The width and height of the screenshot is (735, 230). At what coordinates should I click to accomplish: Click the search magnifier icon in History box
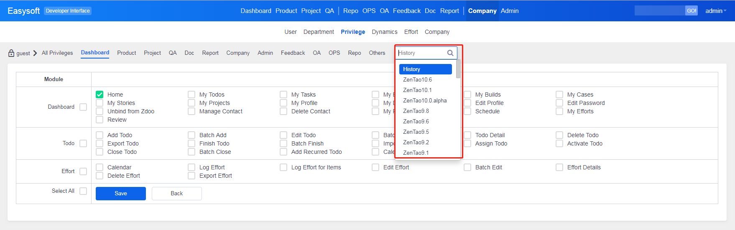click(x=450, y=53)
